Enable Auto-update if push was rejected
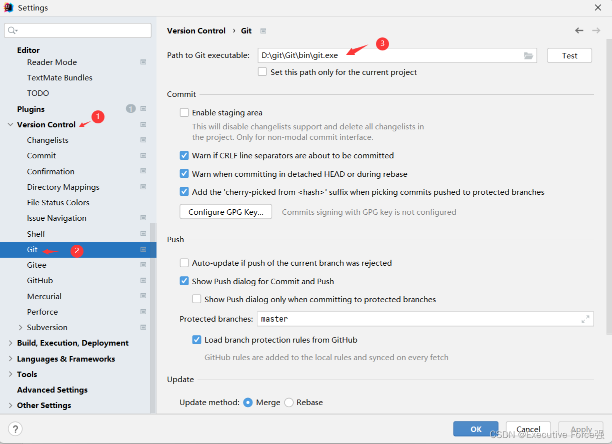The height and width of the screenshot is (444, 612). (x=184, y=263)
